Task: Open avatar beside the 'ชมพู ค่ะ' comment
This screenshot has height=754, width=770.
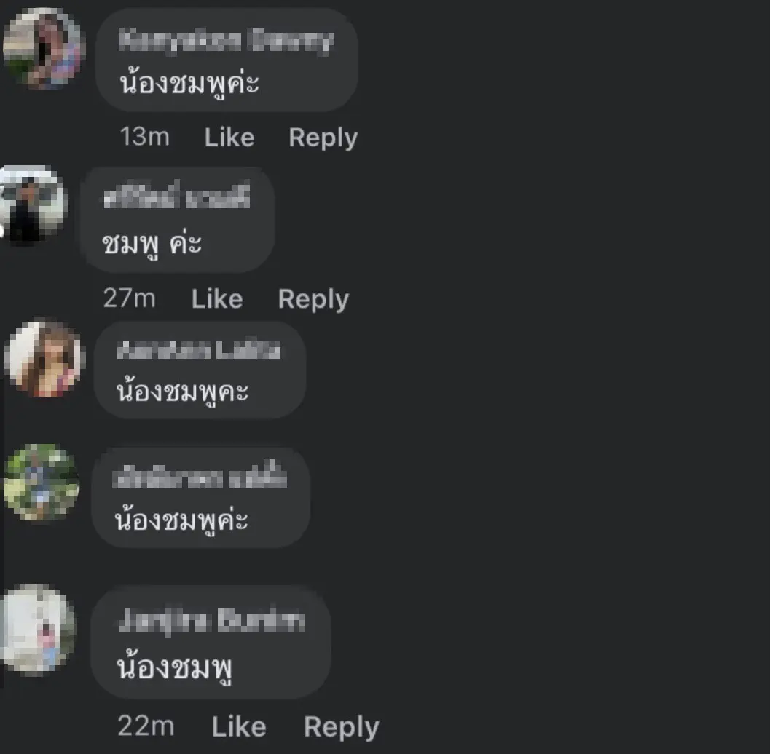Action: click(x=32, y=205)
